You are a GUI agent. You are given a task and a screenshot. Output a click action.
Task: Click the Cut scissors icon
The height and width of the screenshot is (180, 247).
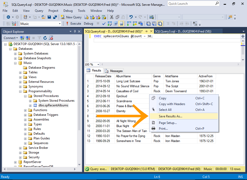(x=111, y=17)
